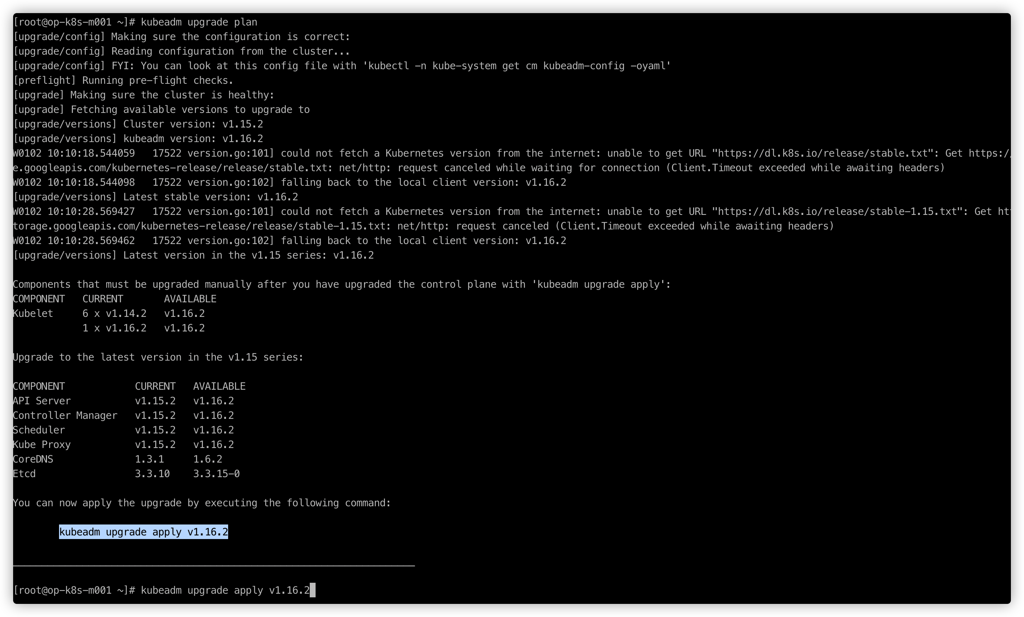Click 'Upgrade to the latest version in the v1.15 series:'
Viewport: 1024px width, 617px height.
click(x=159, y=357)
